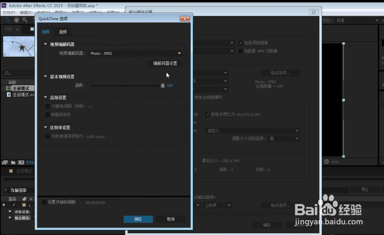Image resolution: width=384 pixels, height=235 pixels.
Task: Click the After Effects app logo icon
Action: (3, 5)
